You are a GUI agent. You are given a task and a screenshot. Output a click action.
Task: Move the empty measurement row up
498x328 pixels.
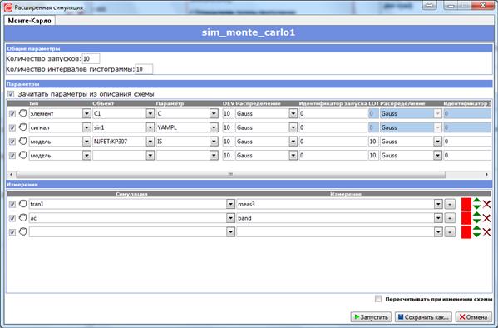476,228
